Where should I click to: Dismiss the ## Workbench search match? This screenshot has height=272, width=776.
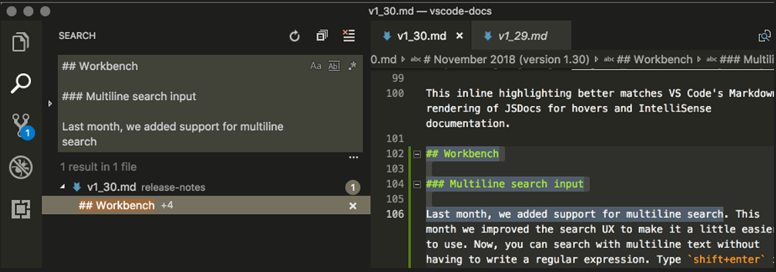[353, 206]
